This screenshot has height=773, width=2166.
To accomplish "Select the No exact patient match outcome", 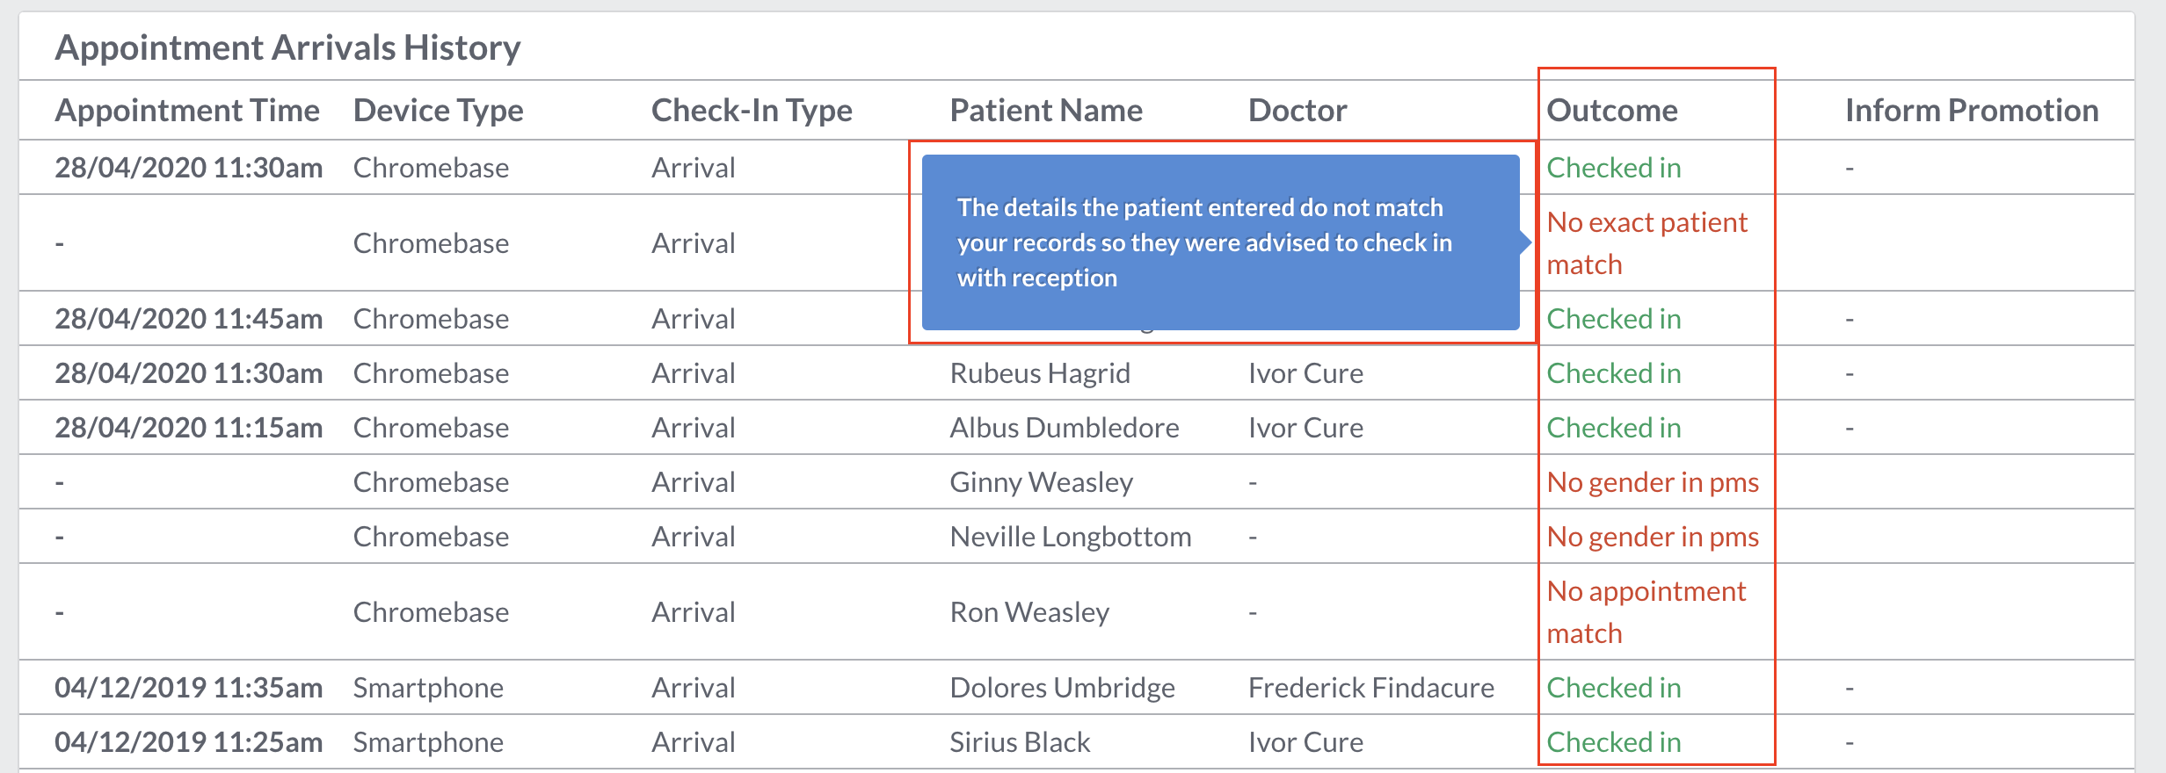I will point(1646,243).
